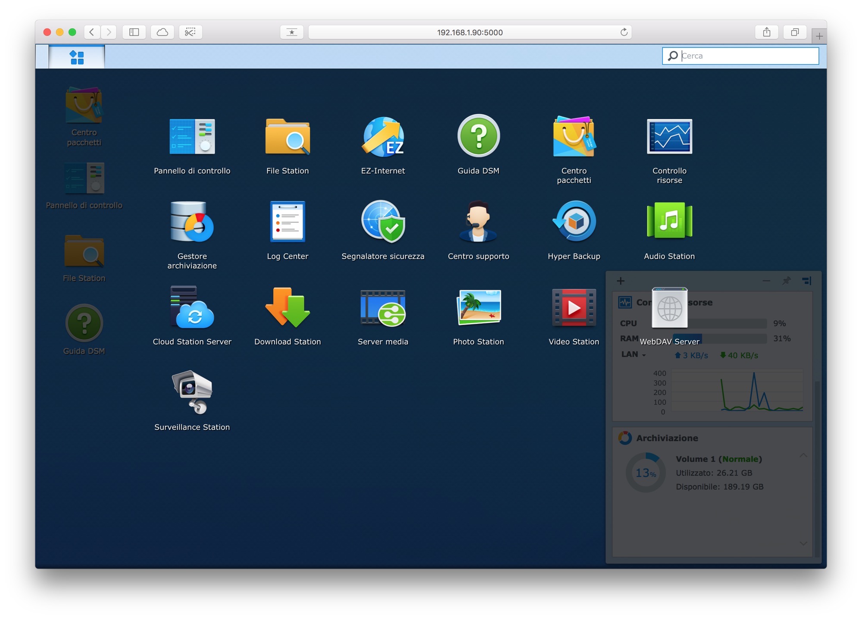Image resolution: width=862 pixels, height=619 pixels.
Task: Click the 'Utilizzato: 26.21 GB' text
Action: pos(714,473)
